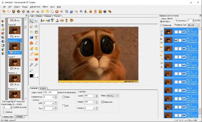Enable the Interlace checkbox
The width and height of the screenshot is (202, 122).
click(x=4, y=112)
